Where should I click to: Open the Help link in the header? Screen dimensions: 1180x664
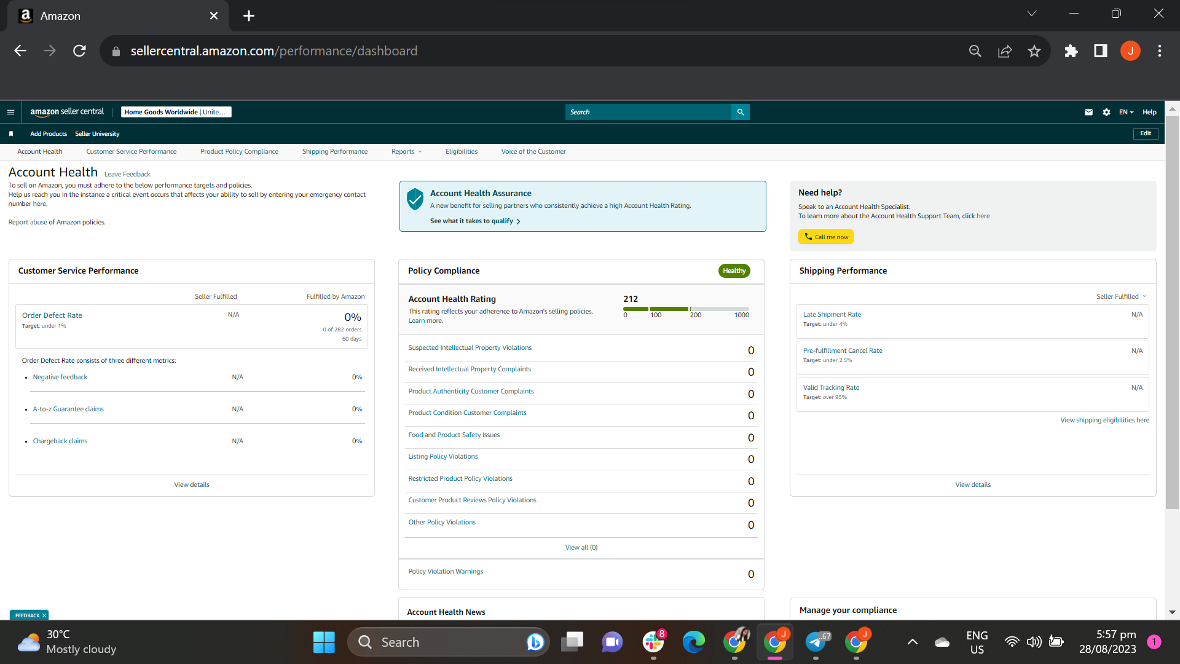click(1149, 112)
